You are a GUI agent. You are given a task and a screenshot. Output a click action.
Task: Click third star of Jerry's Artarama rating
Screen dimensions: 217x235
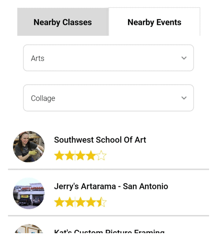[80, 202]
